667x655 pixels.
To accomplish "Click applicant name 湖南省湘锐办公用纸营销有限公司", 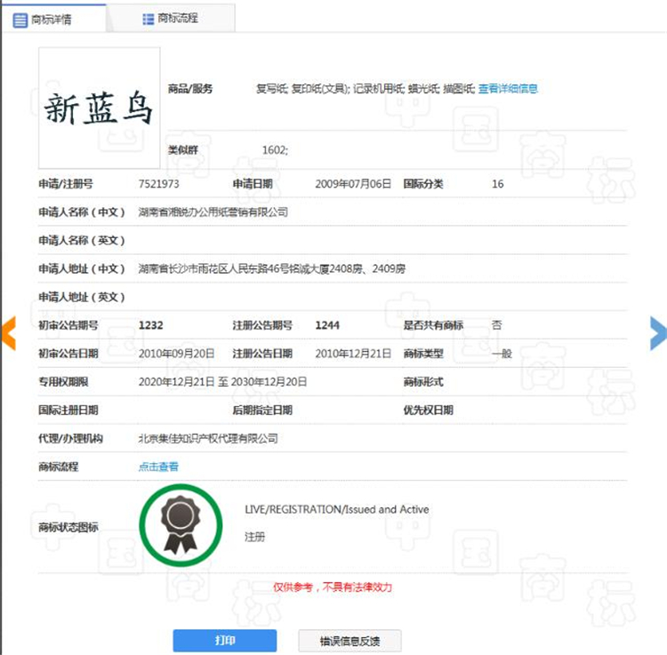I will point(213,212).
